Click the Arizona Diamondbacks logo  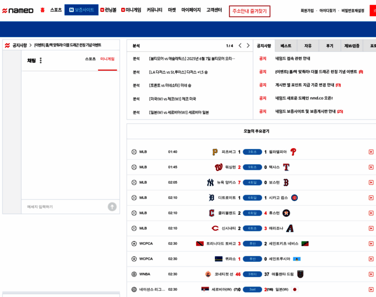pos(290,228)
